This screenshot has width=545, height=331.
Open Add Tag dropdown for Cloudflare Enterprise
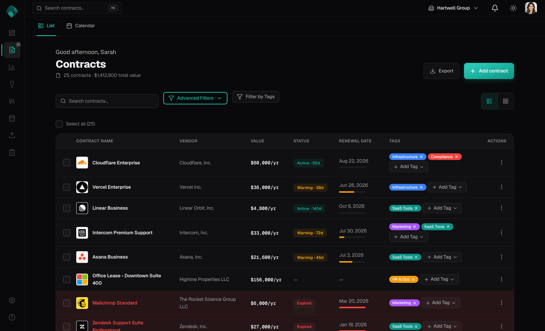pyautogui.click(x=409, y=167)
